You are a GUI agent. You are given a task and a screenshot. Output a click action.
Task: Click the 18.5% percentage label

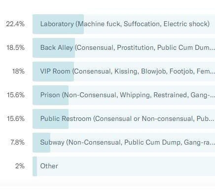(15, 48)
